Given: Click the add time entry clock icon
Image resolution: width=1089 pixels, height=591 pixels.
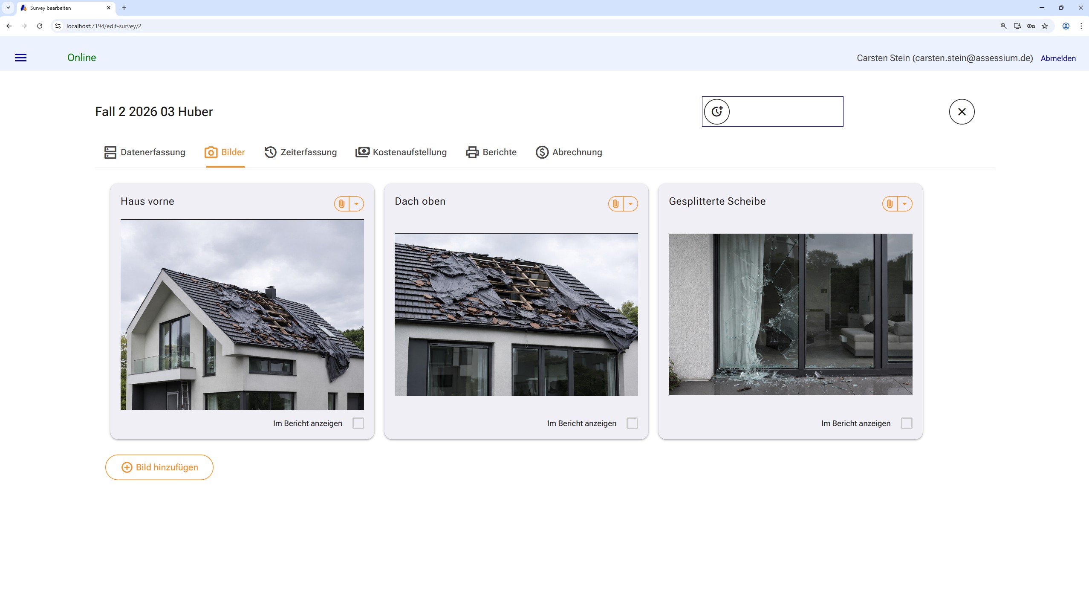Looking at the screenshot, I should click(716, 112).
